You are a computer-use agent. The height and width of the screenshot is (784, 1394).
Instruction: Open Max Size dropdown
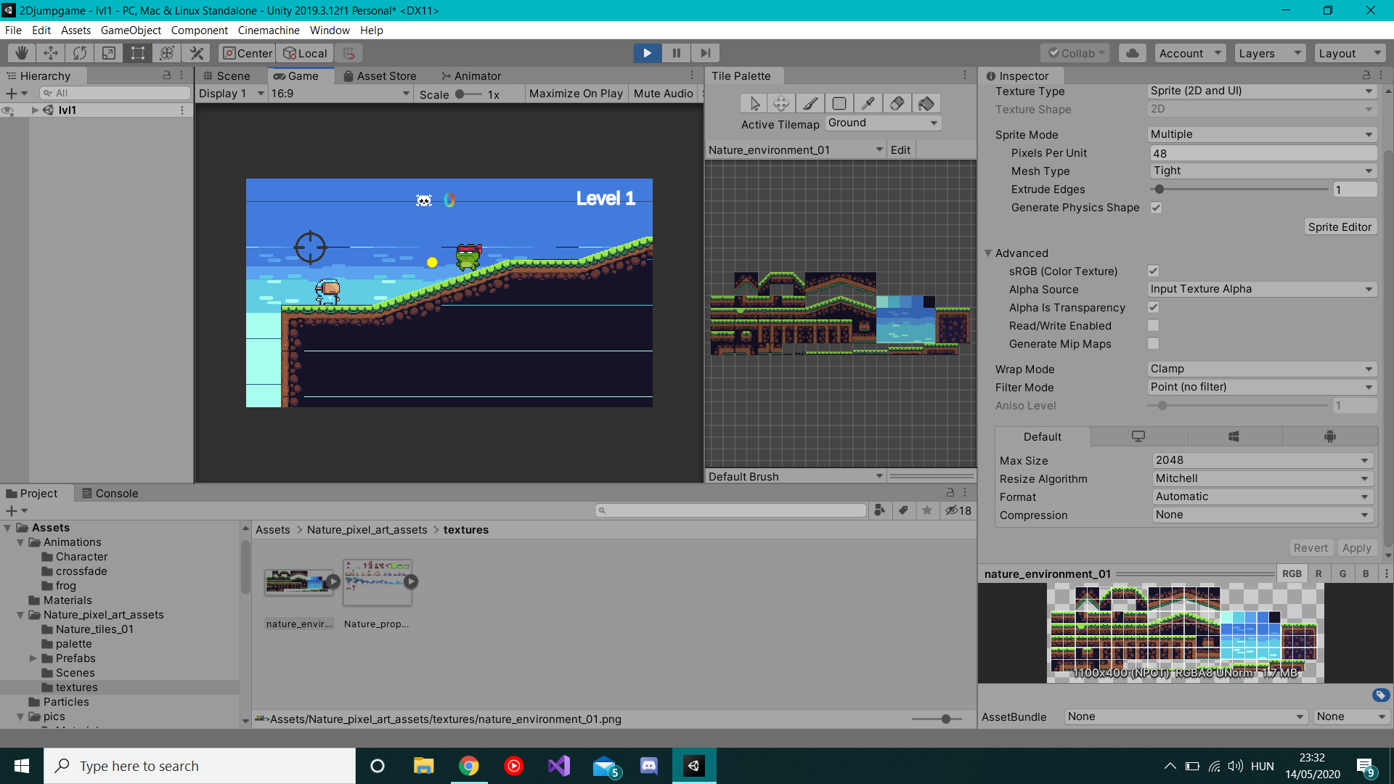pos(1262,460)
